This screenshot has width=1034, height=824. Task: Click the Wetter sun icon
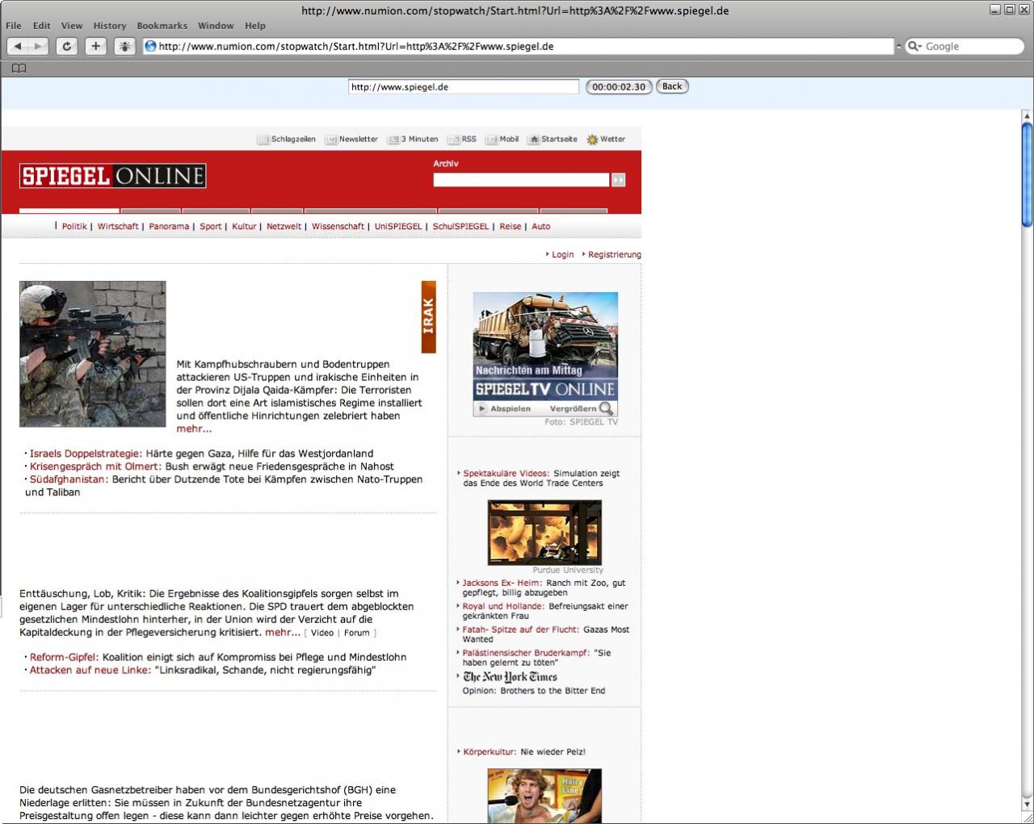pyautogui.click(x=592, y=140)
